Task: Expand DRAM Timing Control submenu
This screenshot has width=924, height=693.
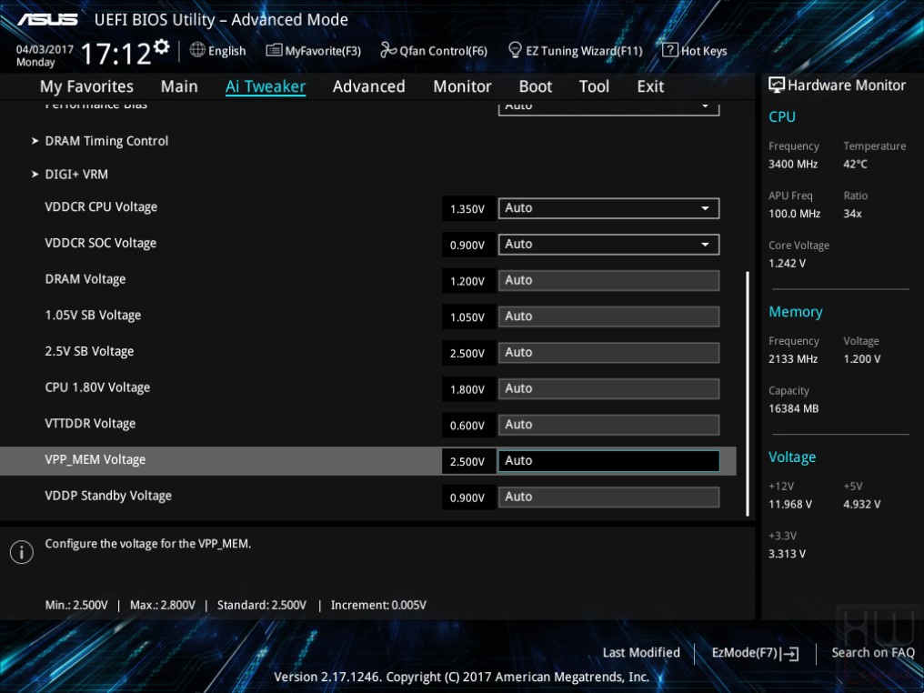Action: coord(100,141)
